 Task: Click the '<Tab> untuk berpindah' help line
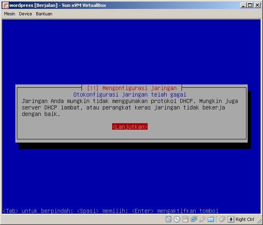(111, 211)
